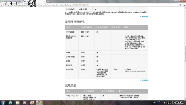
Task: Click the Chrome icon in the taskbar
Action: coord(39,103)
